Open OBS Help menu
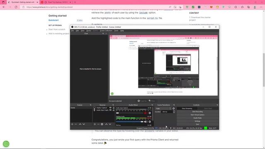This screenshot has width=265, height=149. point(122,31)
